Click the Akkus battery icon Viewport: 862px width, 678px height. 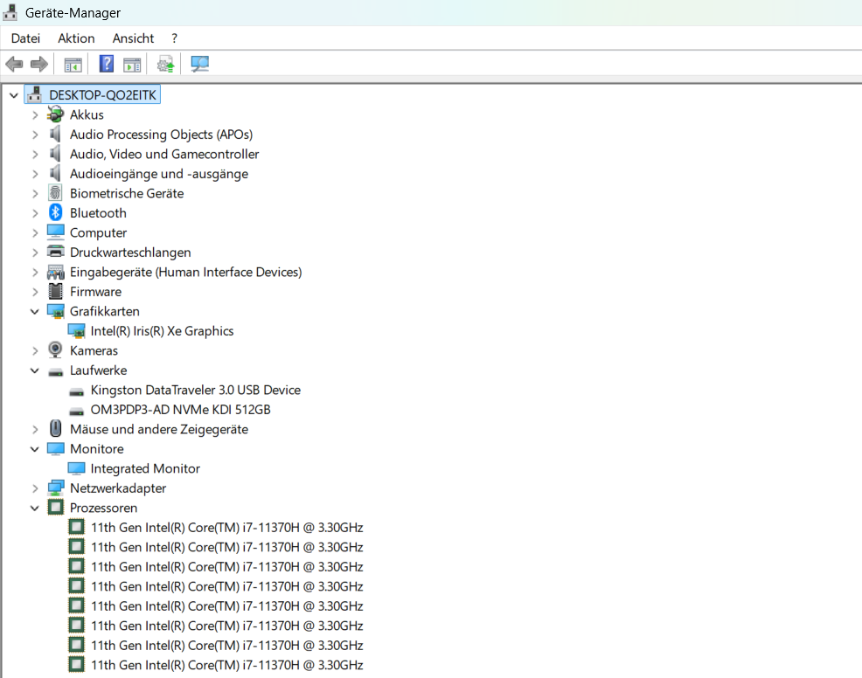coord(56,114)
